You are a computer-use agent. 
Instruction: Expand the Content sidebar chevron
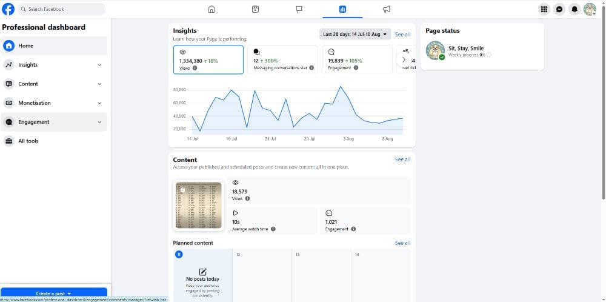[100, 84]
